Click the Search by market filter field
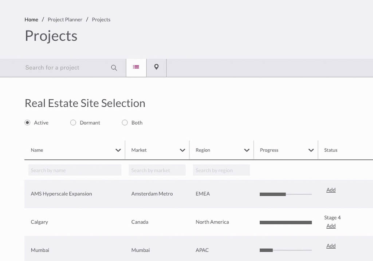This screenshot has height=261, width=373. [x=157, y=170]
